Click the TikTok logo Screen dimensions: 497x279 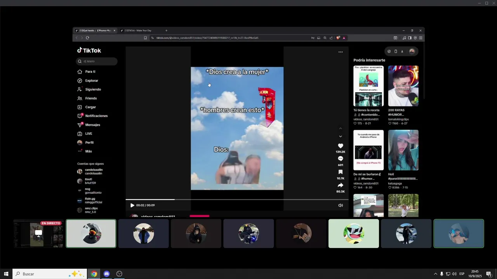[89, 50]
